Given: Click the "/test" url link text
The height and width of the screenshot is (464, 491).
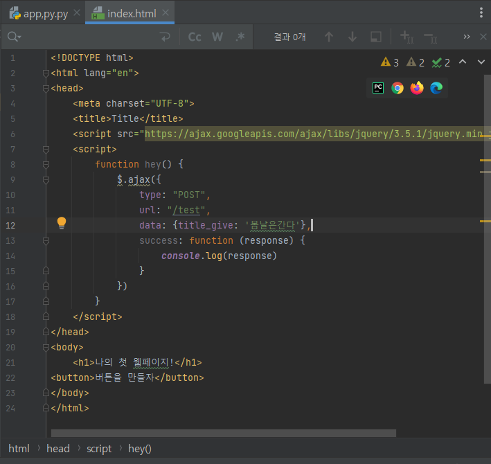Looking at the screenshot, I should coord(186,210).
